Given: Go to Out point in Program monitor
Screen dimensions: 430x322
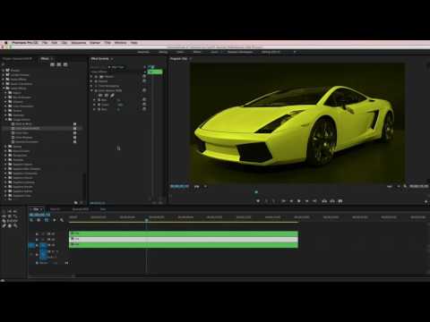Looking at the screenshot, I should pyautogui.click(x=314, y=201).
